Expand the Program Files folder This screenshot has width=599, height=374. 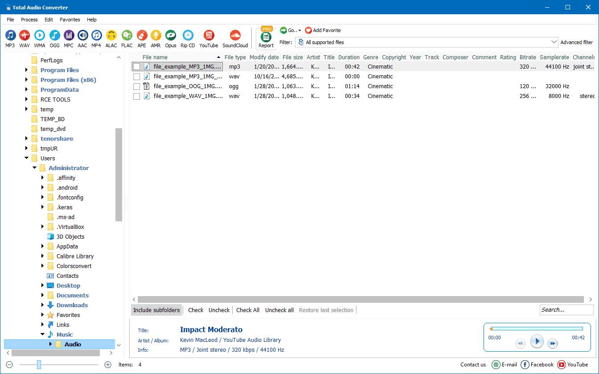point(27,70)
